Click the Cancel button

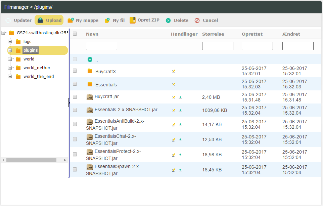pyautogui.click(x=206, y=20)
